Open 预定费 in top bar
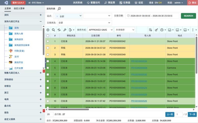Screen dimensions: 198x123 coord(110,3)
